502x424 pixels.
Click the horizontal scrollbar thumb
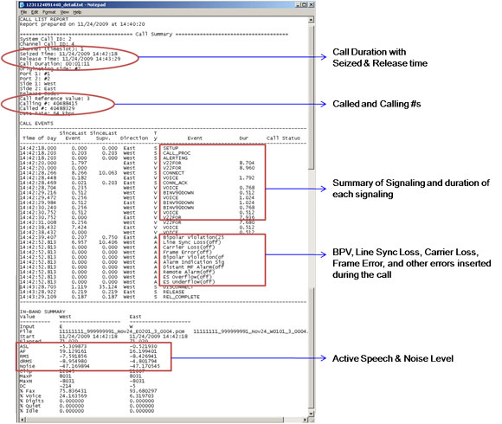pos(154,420)
